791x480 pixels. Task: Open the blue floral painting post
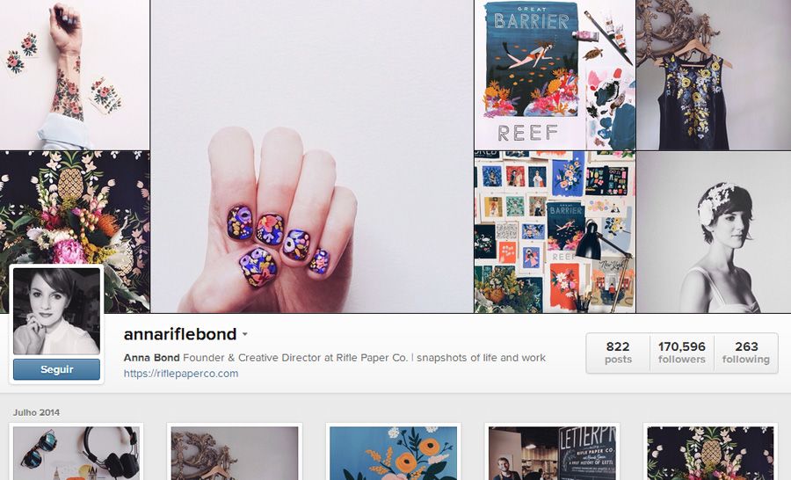click(x=393, y=453)
